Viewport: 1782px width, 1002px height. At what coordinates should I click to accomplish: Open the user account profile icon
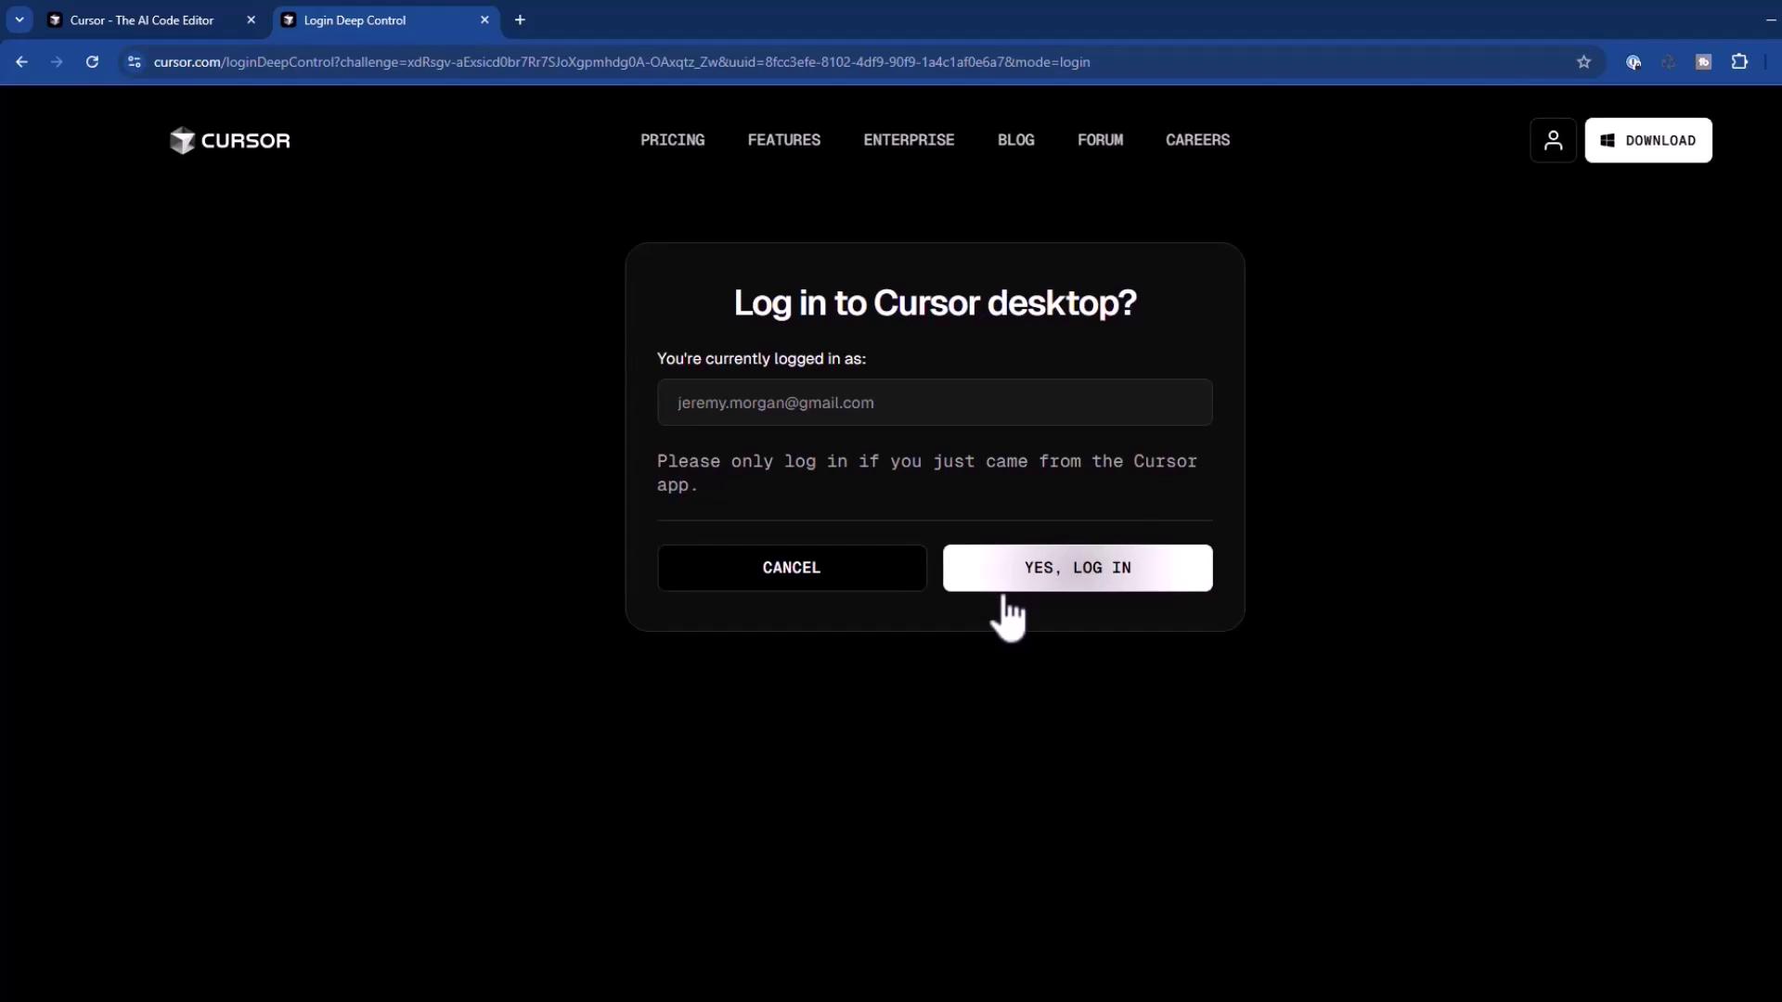point(1553,140)
